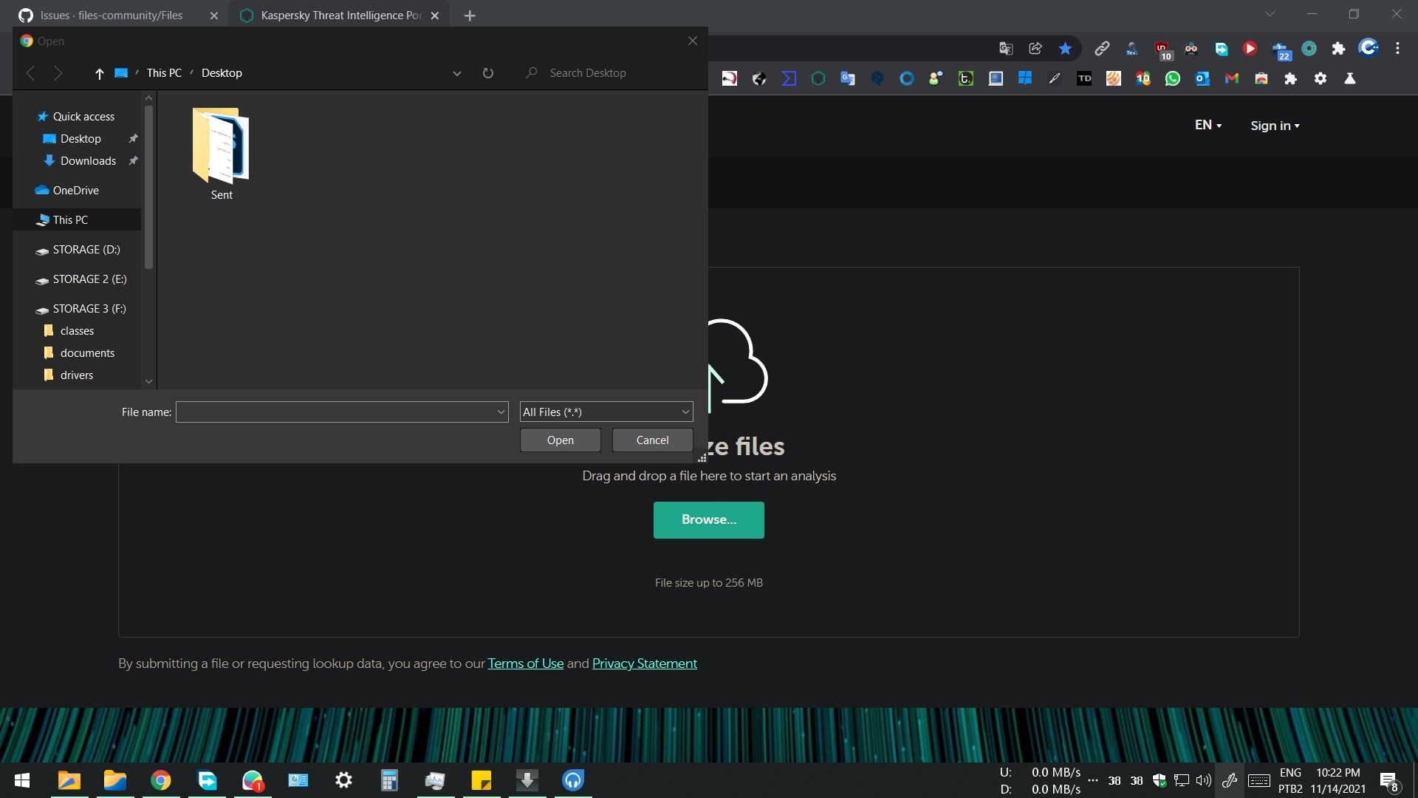Open the Sign in dropdown

tap(1275, 125)
